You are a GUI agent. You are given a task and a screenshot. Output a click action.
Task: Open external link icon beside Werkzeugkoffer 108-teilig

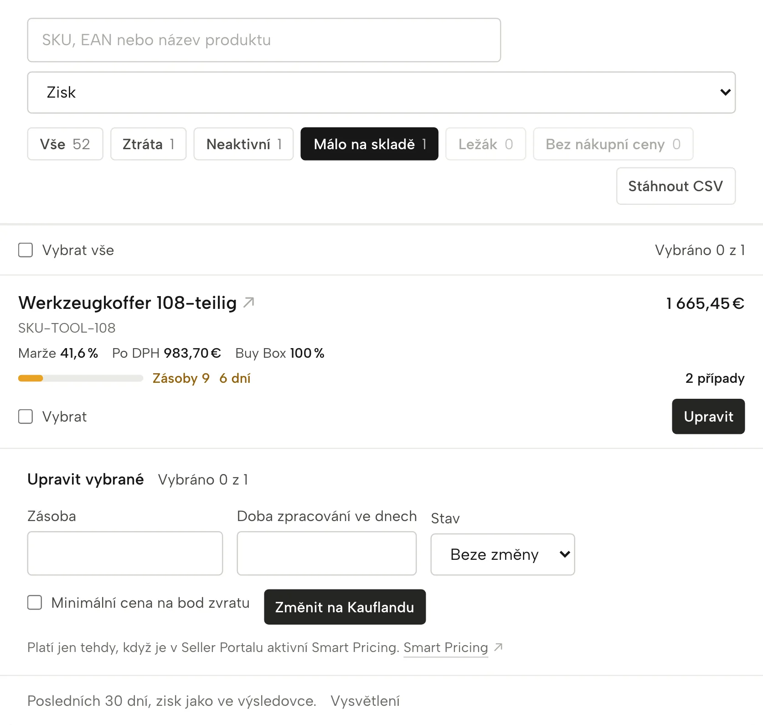249,302
